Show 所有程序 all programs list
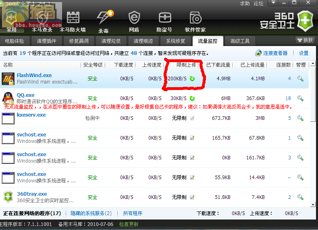 [x=133, y=213]
